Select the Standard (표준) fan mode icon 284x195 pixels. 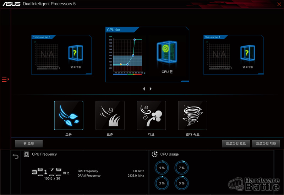(x=110, y=115)
